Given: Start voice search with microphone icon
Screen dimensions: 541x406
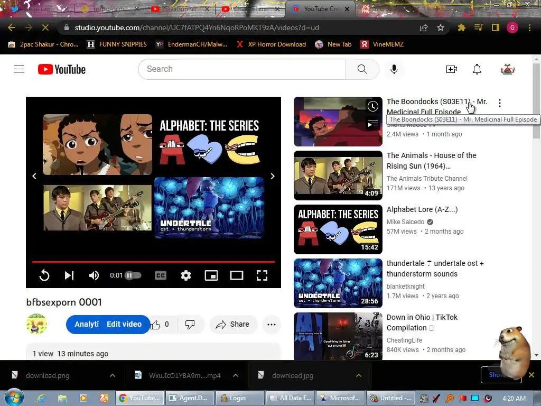Looking at the screenshot, I should [394, 69].
